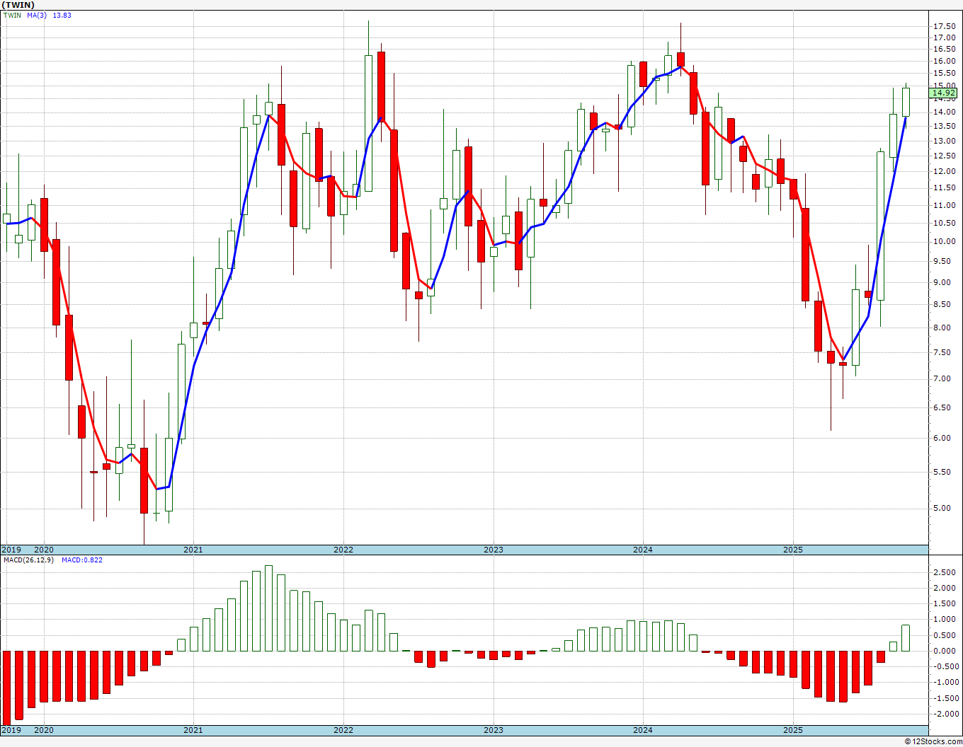The image size is (963, 747).
Task: Click 2020 on the upper time axis
Action: (43, 550)
